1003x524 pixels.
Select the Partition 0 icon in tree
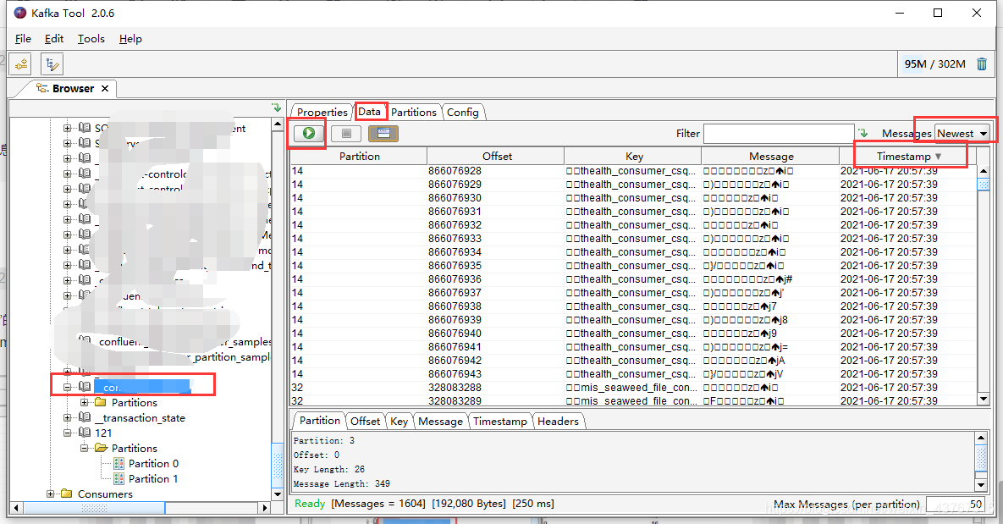coord(118,464)
